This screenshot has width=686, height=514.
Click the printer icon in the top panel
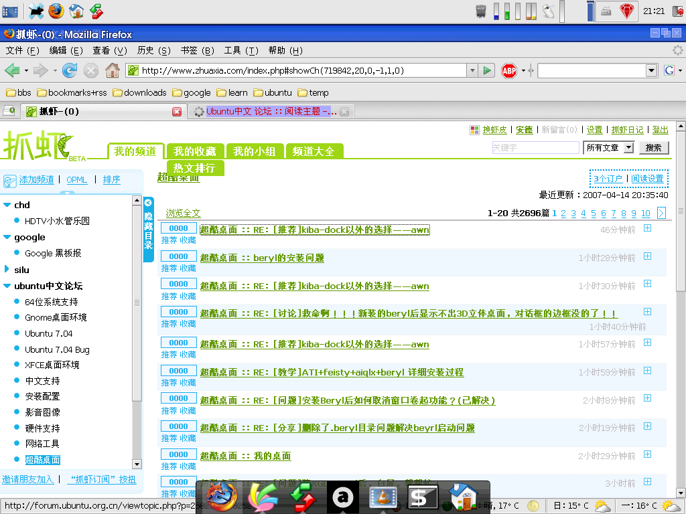[x=606, y=11]
